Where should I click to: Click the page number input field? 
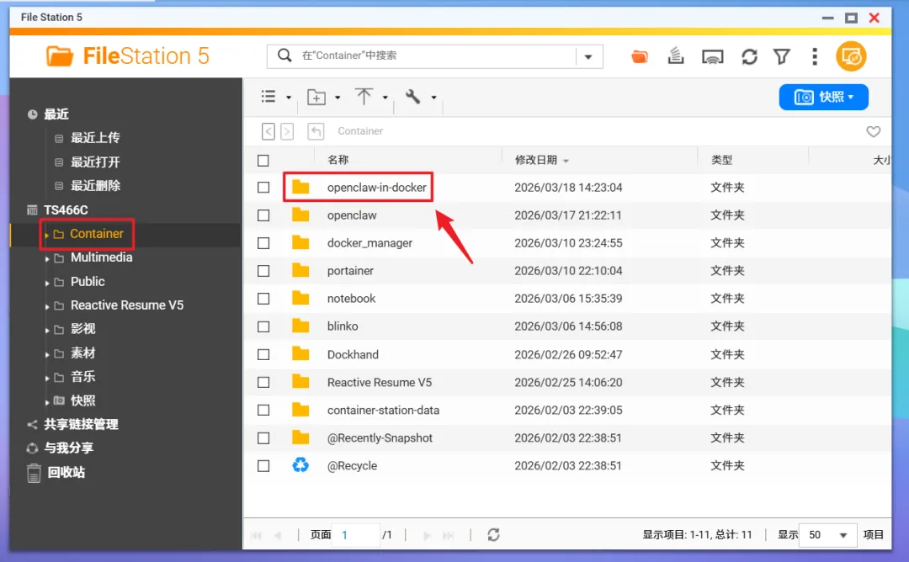357,535
